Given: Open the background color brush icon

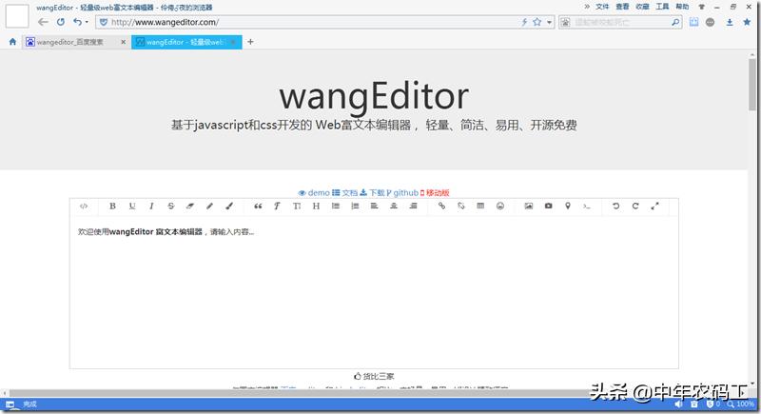Looking at the screenshot, I should (x=229, y=207).
